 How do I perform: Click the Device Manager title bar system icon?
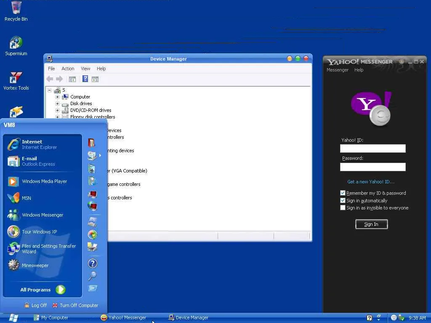click(50, 58)
